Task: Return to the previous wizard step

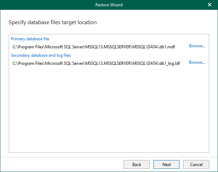Action: coord(137,164)
